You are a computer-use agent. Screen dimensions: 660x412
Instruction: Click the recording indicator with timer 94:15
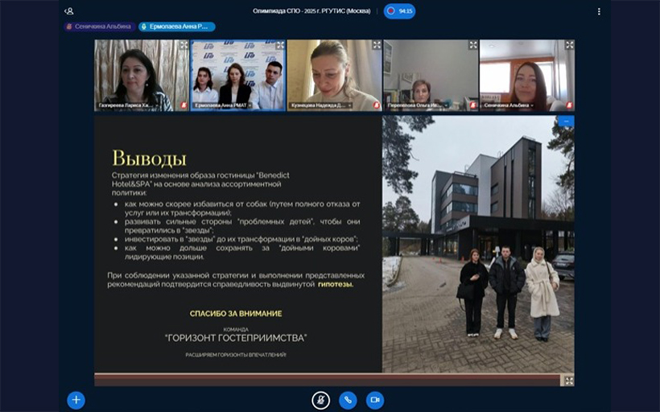click(399, 11)
